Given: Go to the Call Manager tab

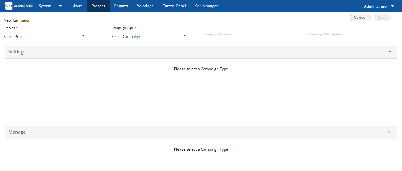Looking at the screenshot, I should [x=206, y=6].
